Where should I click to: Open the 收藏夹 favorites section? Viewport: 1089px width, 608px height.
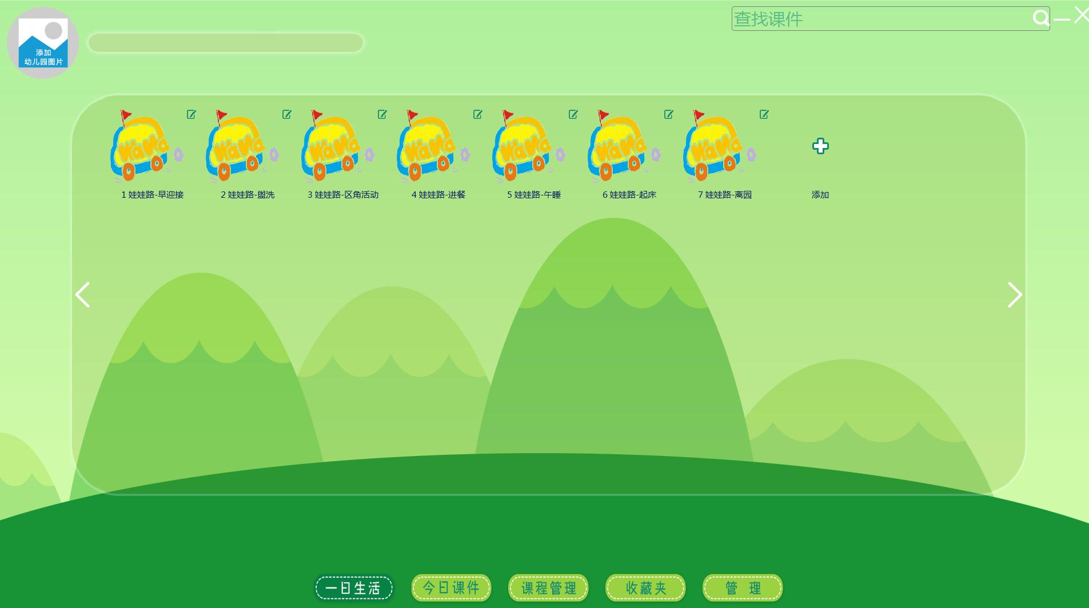[645, 588]
